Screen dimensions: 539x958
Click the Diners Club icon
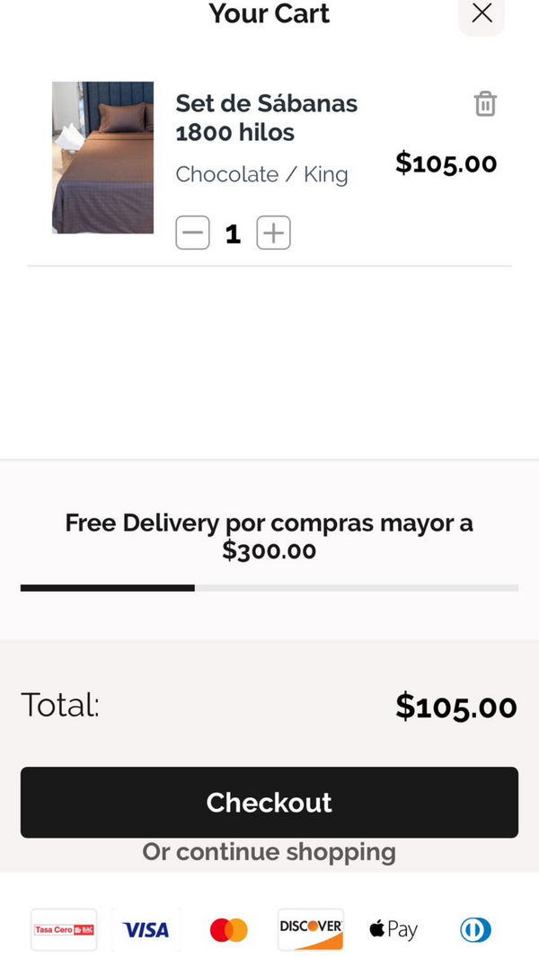[475, 929]
